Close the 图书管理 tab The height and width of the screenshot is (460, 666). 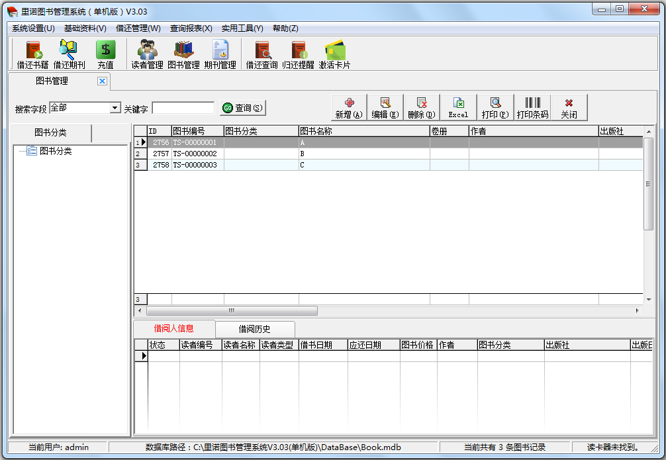click(x=102, y=81)
